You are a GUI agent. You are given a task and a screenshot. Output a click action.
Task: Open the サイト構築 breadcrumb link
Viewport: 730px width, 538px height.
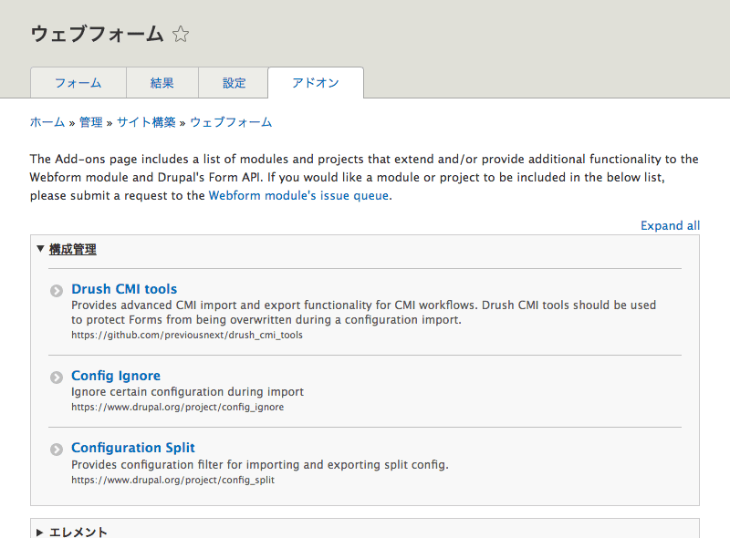146,122
